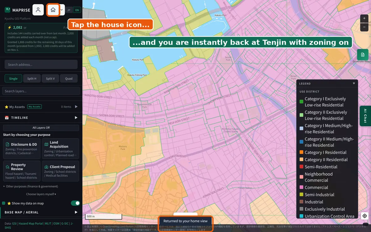Click the Land Acquisition map icon
The width and height of the screenshot is (371, 232).
(x=46, y=144)
